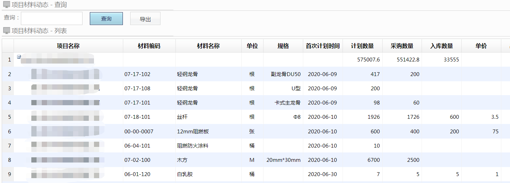Collapse the project tree in row 1

19,57
